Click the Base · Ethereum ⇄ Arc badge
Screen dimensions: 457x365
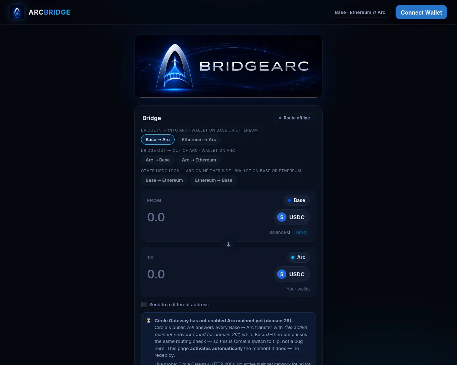(x=360, y=12)
